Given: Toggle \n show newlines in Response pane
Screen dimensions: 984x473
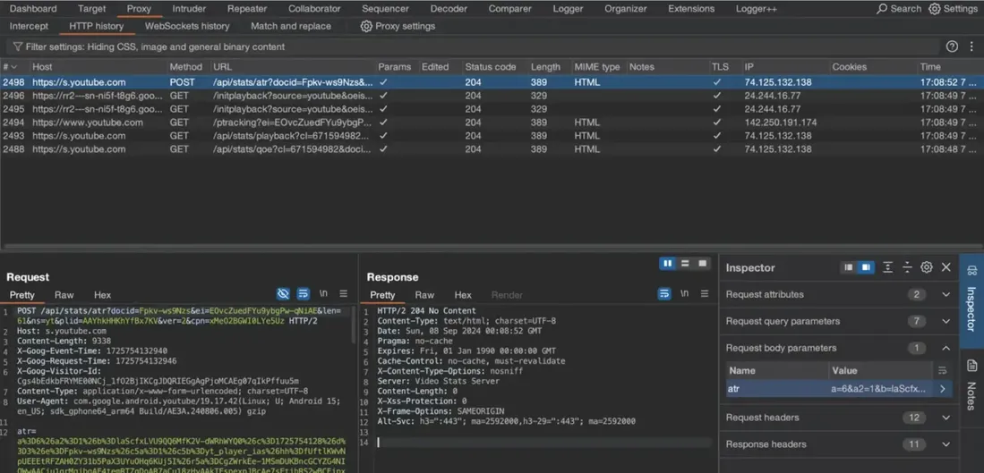Looking at the screenshot, I should 684,294.
